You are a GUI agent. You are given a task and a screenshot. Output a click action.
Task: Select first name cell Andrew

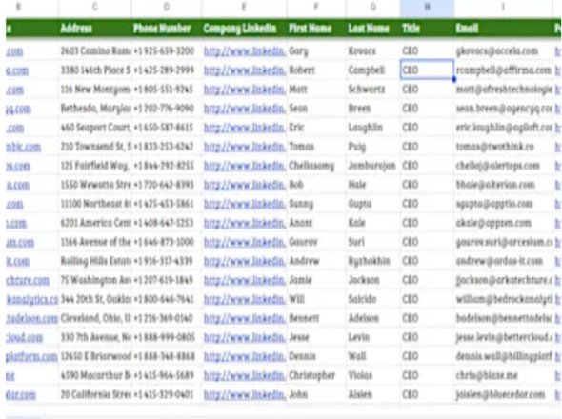316,261
